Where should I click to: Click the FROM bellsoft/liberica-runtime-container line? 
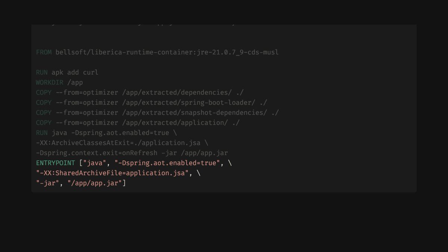(157, 52)
